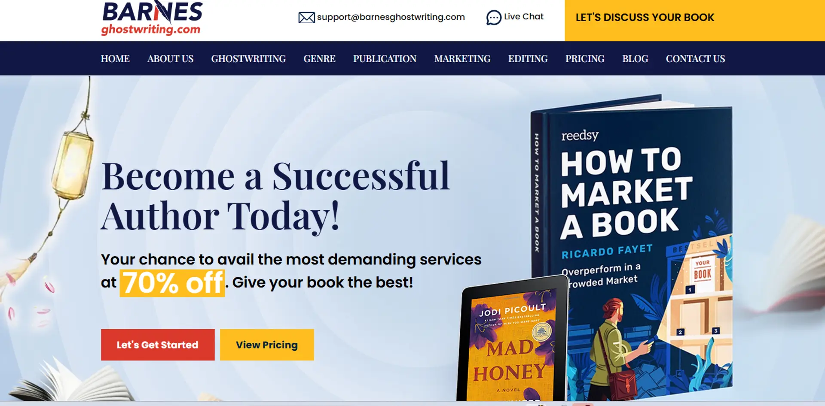Click the Live Chat text link

(x=523, y=16)
